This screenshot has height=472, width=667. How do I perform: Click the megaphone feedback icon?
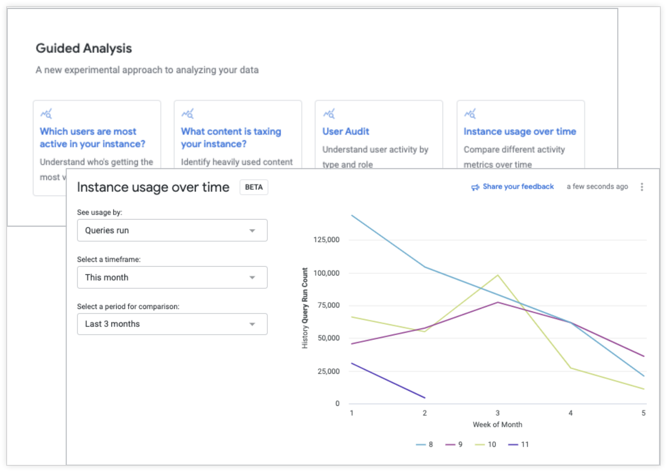475,187
